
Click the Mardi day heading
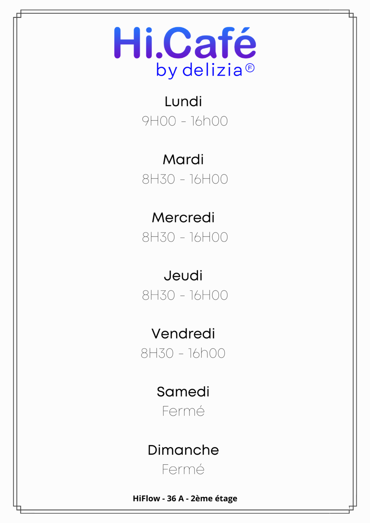point(183,159)
